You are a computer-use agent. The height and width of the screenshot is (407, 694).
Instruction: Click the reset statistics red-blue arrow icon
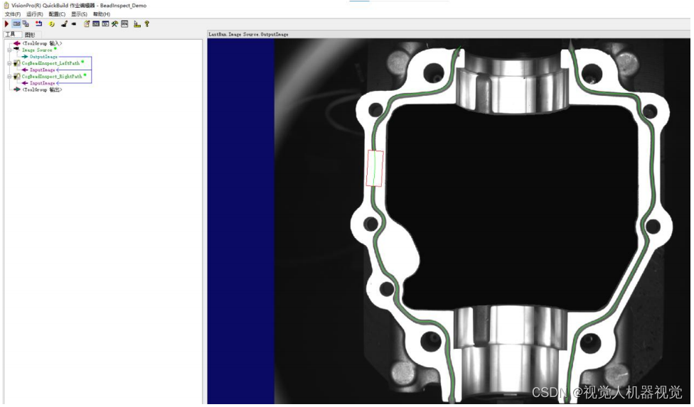point(39,24)
